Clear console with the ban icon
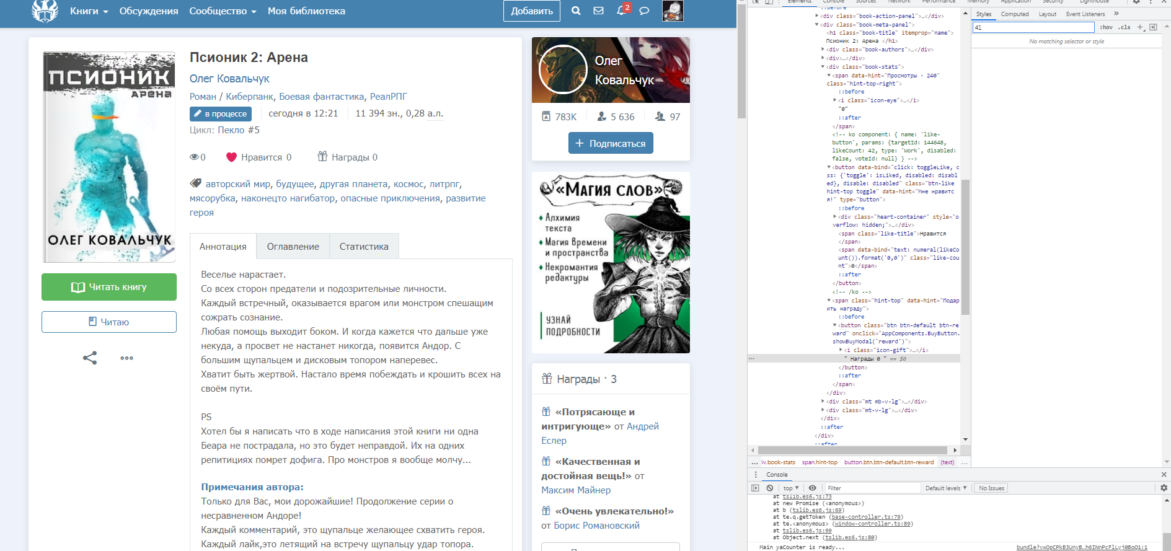The image size is (1171, 551). [769, 488]
